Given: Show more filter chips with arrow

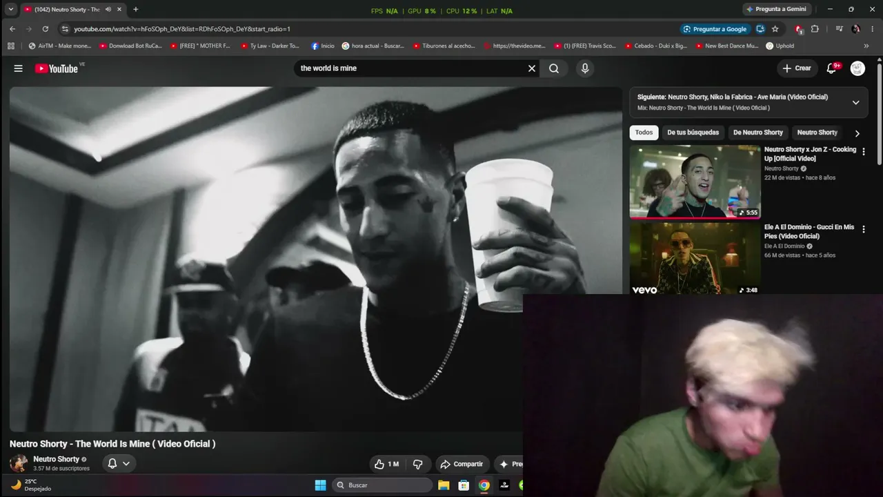Looking at the screenshot, I should pos(857,133).
